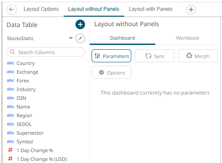Click into the Search Columns field
This screenshot has width=222, height=163.
(46, 52)
